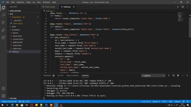The image size is (191, 107).
Task: Open the File menu
Action: pos(7,2)
